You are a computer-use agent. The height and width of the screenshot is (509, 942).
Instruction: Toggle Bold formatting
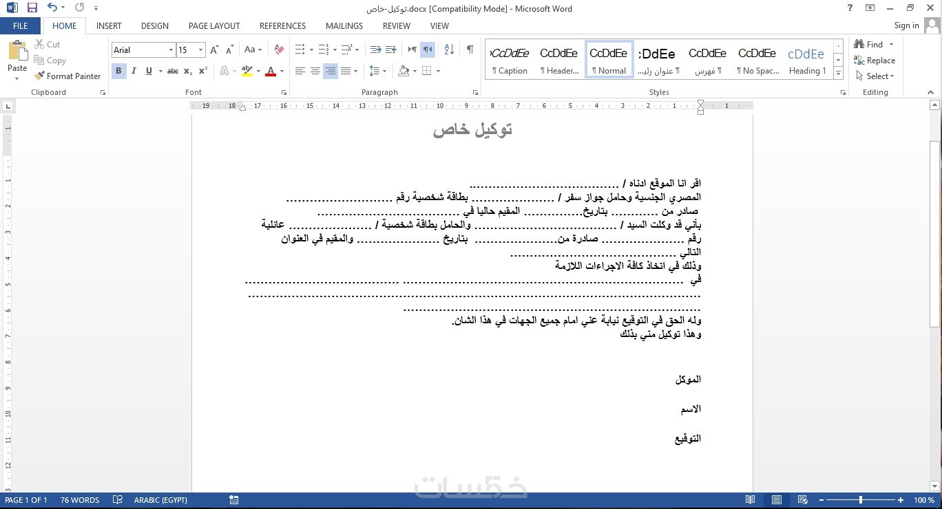pyautogui.click(x=118, y=71)
